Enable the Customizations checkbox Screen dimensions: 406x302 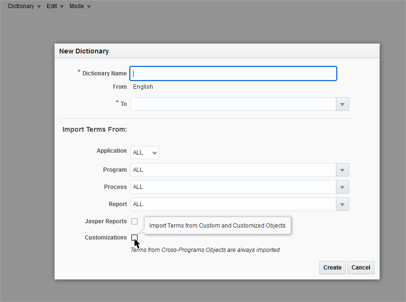point(134,237)
